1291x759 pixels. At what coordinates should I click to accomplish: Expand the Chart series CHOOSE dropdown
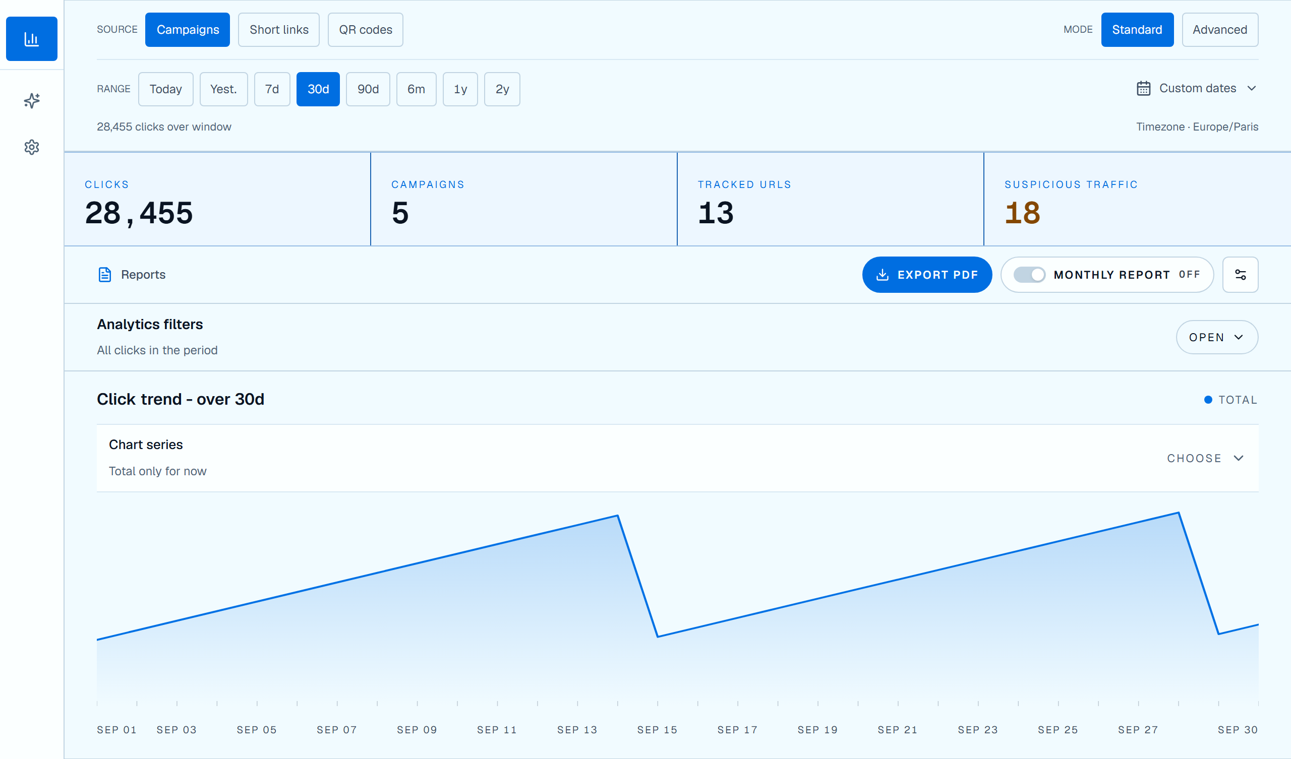coord(1205,458)
